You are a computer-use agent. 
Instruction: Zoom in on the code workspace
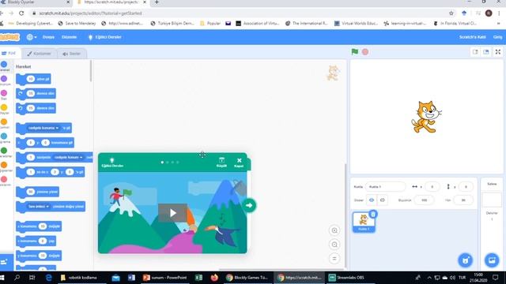pyautogui.click(x=334, y=230)
